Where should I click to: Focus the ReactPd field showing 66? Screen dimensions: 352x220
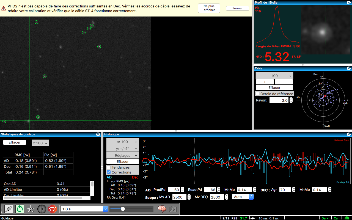[x=210, y=189]
